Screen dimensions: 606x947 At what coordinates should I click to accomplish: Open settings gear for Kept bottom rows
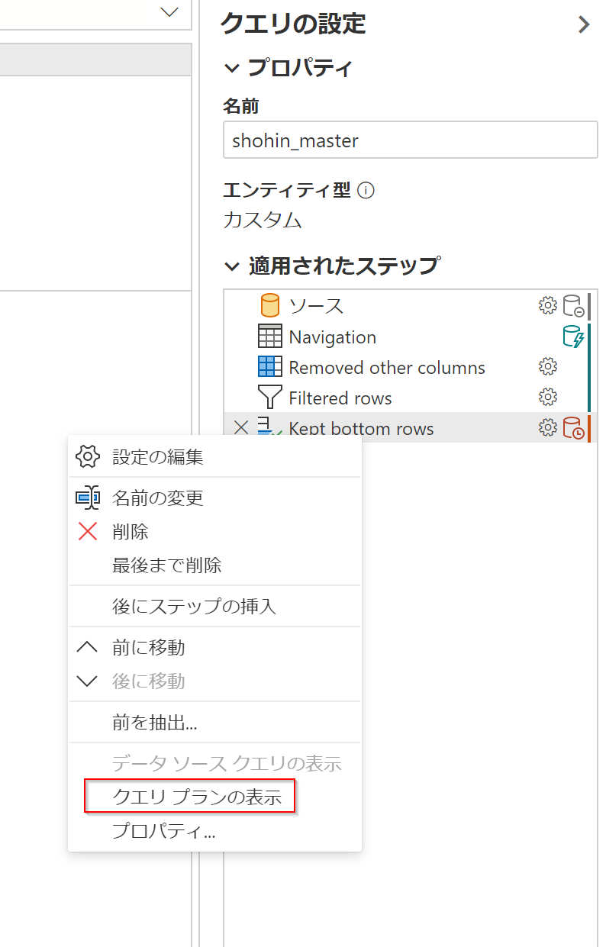point(548,428)
